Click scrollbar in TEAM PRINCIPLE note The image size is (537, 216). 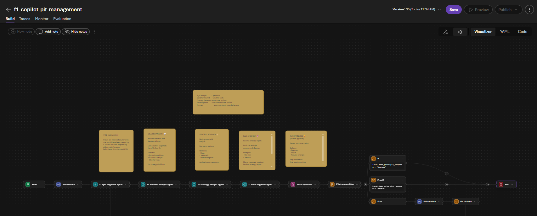tap(323, 149)
